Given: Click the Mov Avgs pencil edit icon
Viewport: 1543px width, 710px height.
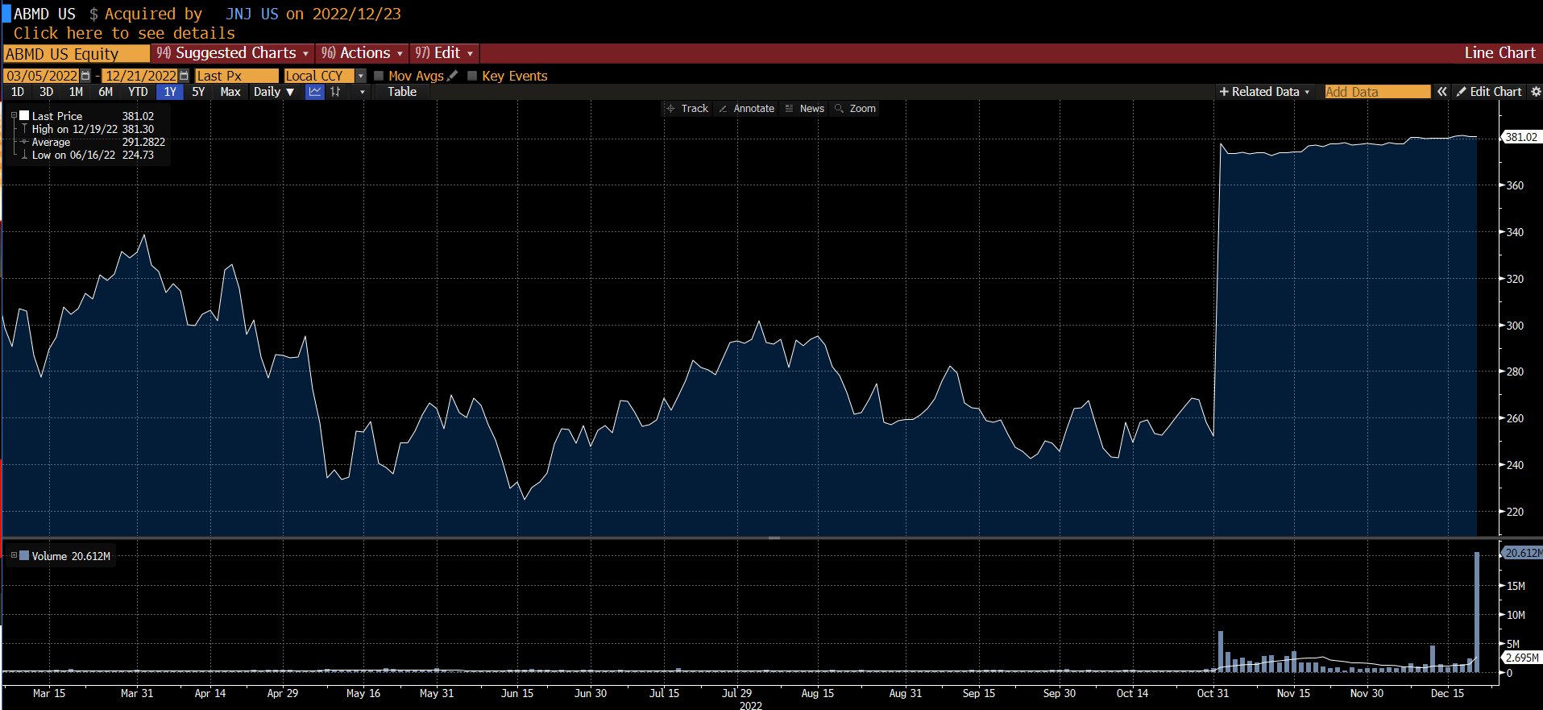Looking at the screenshot, I should (453, 76).
